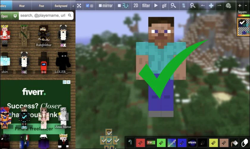Click the vertical flip arrows icon
Screen dimensions: 250x149
[x=184, y=6]
